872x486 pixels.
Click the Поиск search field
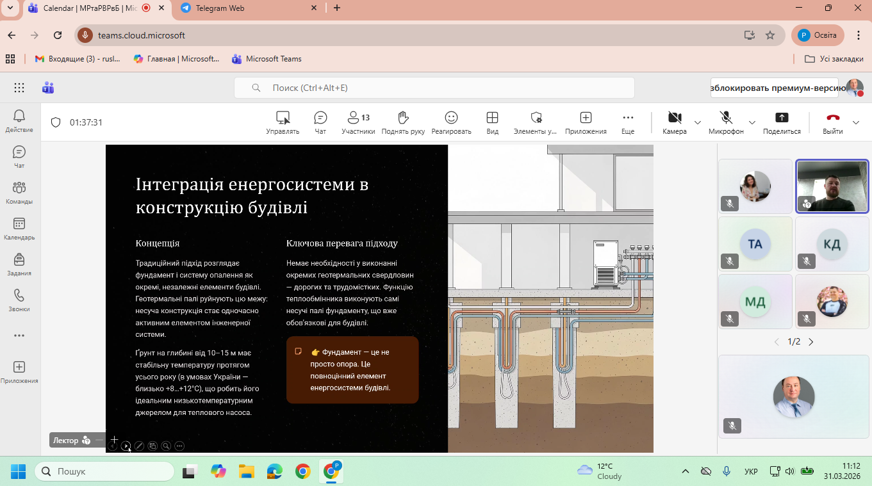click(x=434, y=88)
